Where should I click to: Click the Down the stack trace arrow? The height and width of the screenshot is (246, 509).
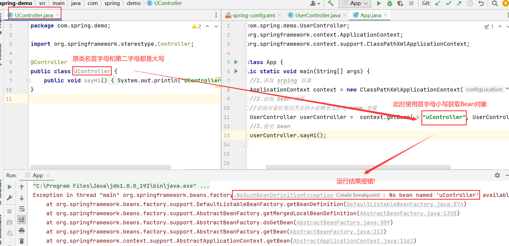click(22, 198)
